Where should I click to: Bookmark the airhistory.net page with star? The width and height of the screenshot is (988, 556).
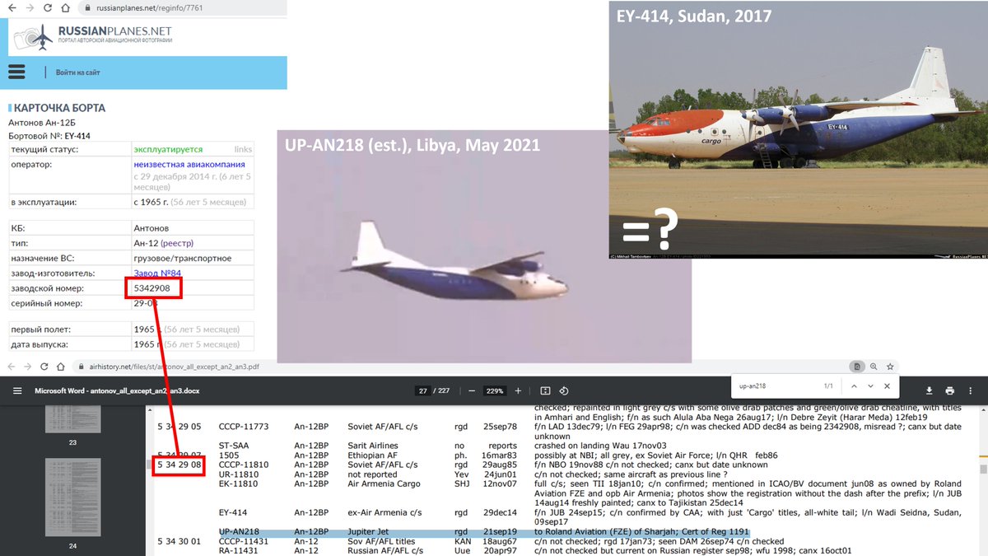[x=890, y=367]
